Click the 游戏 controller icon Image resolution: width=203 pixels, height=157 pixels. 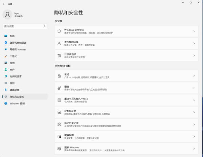(6, 83)
